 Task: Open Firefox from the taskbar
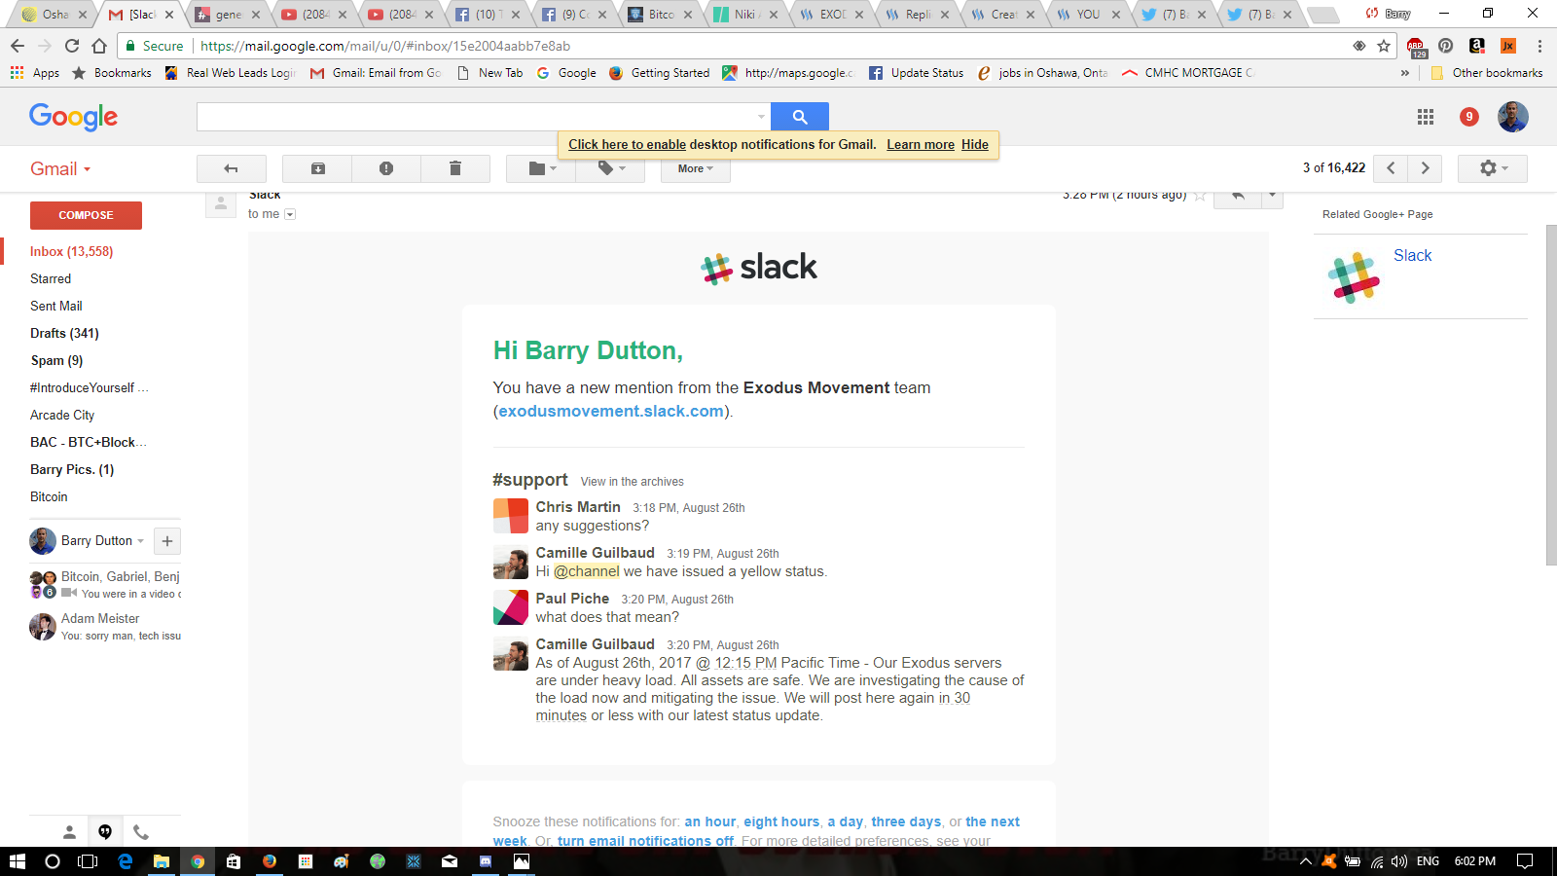click(270, 861)
